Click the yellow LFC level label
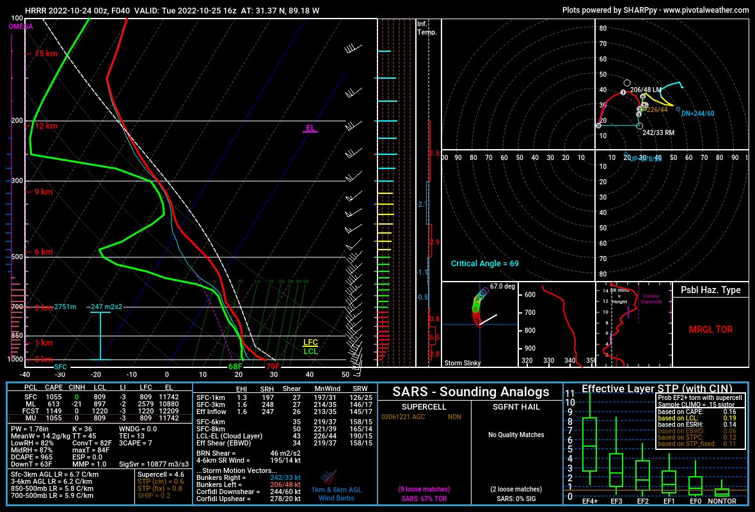Screen dimensions: 755x512 (310, 342)
